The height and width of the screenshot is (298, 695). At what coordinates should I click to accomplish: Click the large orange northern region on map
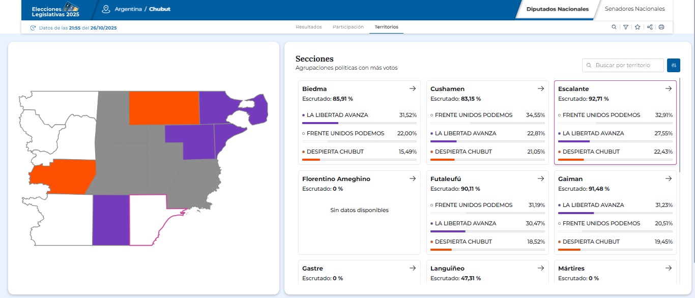coord(163,108)
